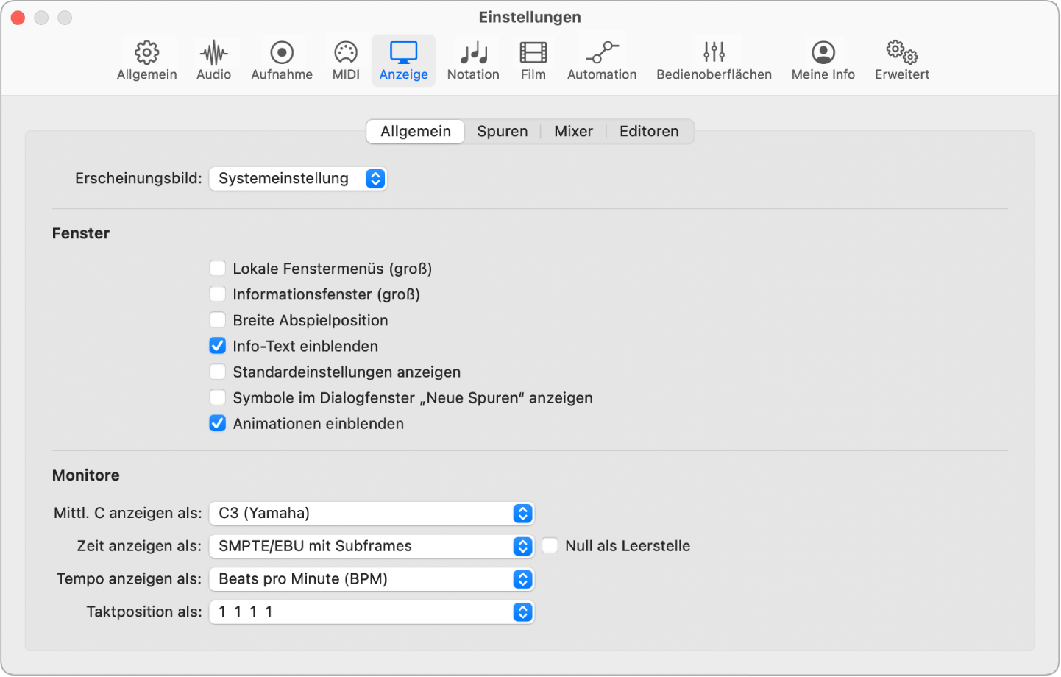The image size is (1061, 677).
Task: Open Zeit anzeigen als SMPTE dropdown
Action: point(372,546)
